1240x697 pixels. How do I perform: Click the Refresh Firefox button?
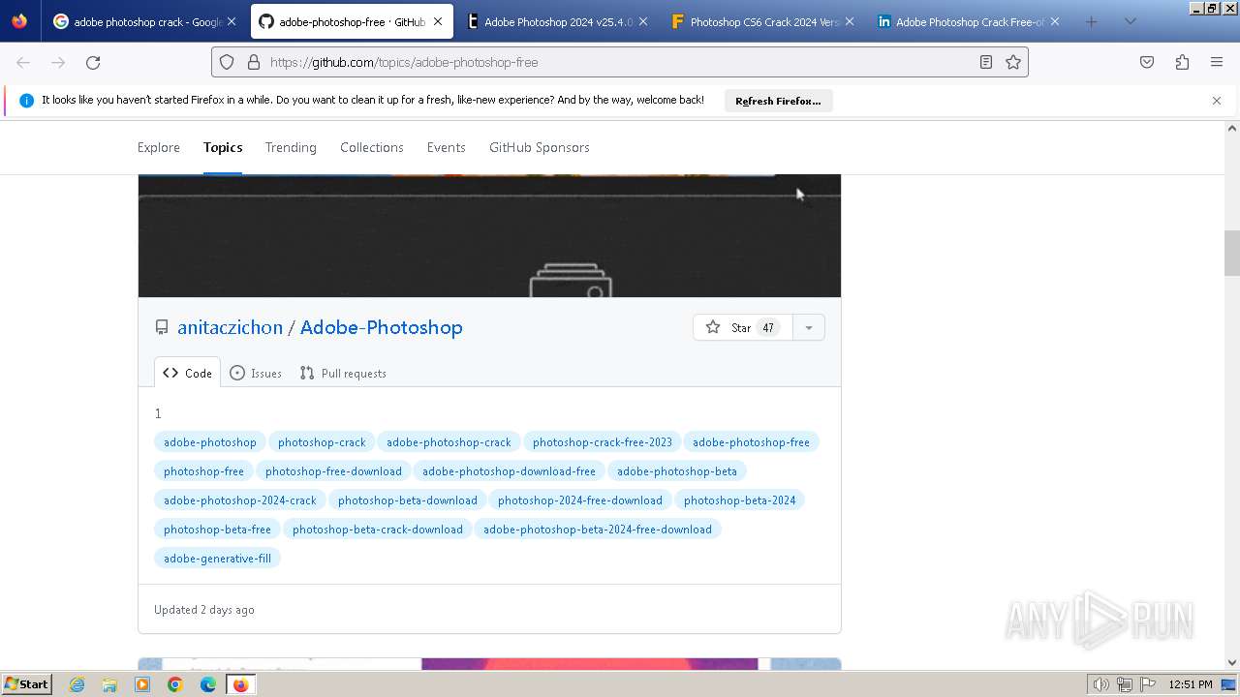778,101
